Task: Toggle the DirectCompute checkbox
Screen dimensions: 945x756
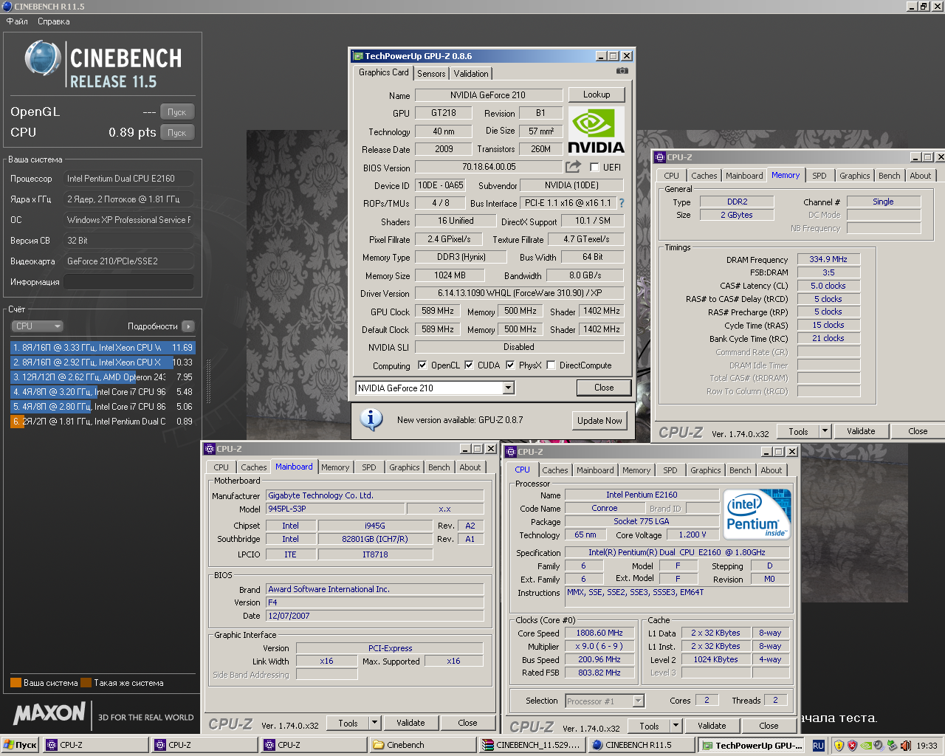Action: pos(551,365)
